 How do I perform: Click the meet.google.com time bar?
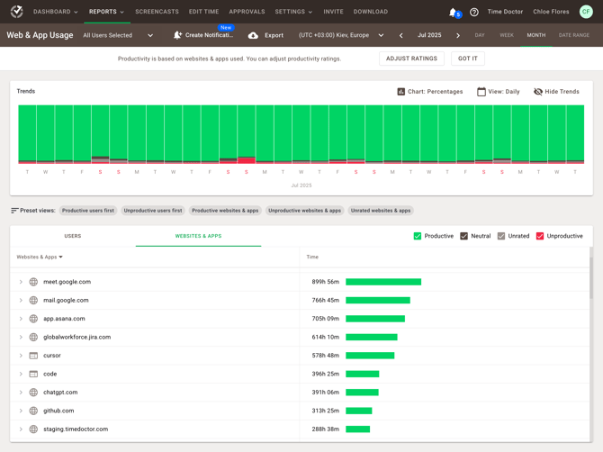point(383,282)
